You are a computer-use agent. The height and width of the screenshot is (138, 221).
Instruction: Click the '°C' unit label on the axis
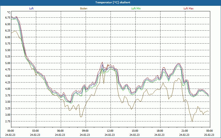9,12
